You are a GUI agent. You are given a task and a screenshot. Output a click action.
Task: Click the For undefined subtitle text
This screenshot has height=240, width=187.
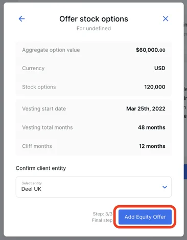click(x=93, y=28)
